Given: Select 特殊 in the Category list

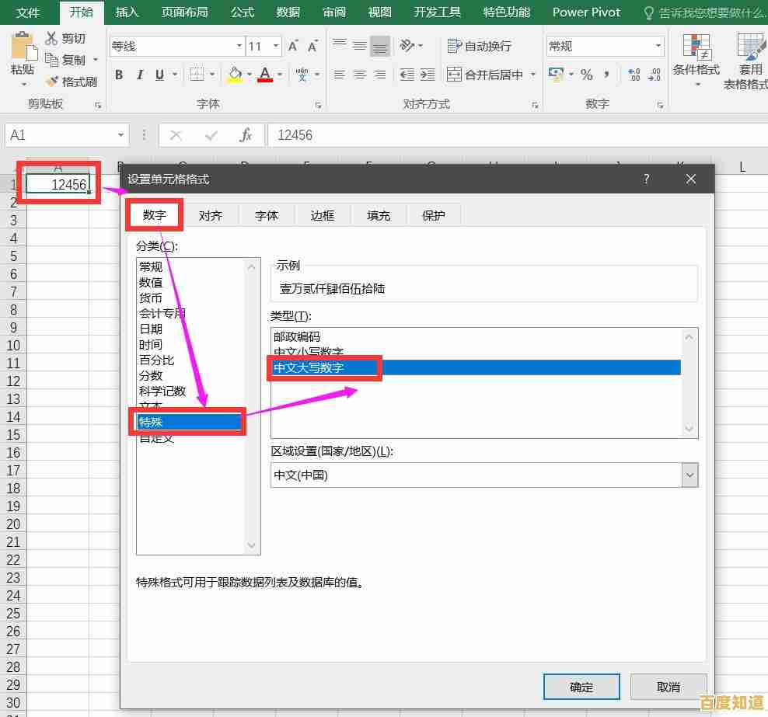Looking at the screenshot, I should (150, 421).
